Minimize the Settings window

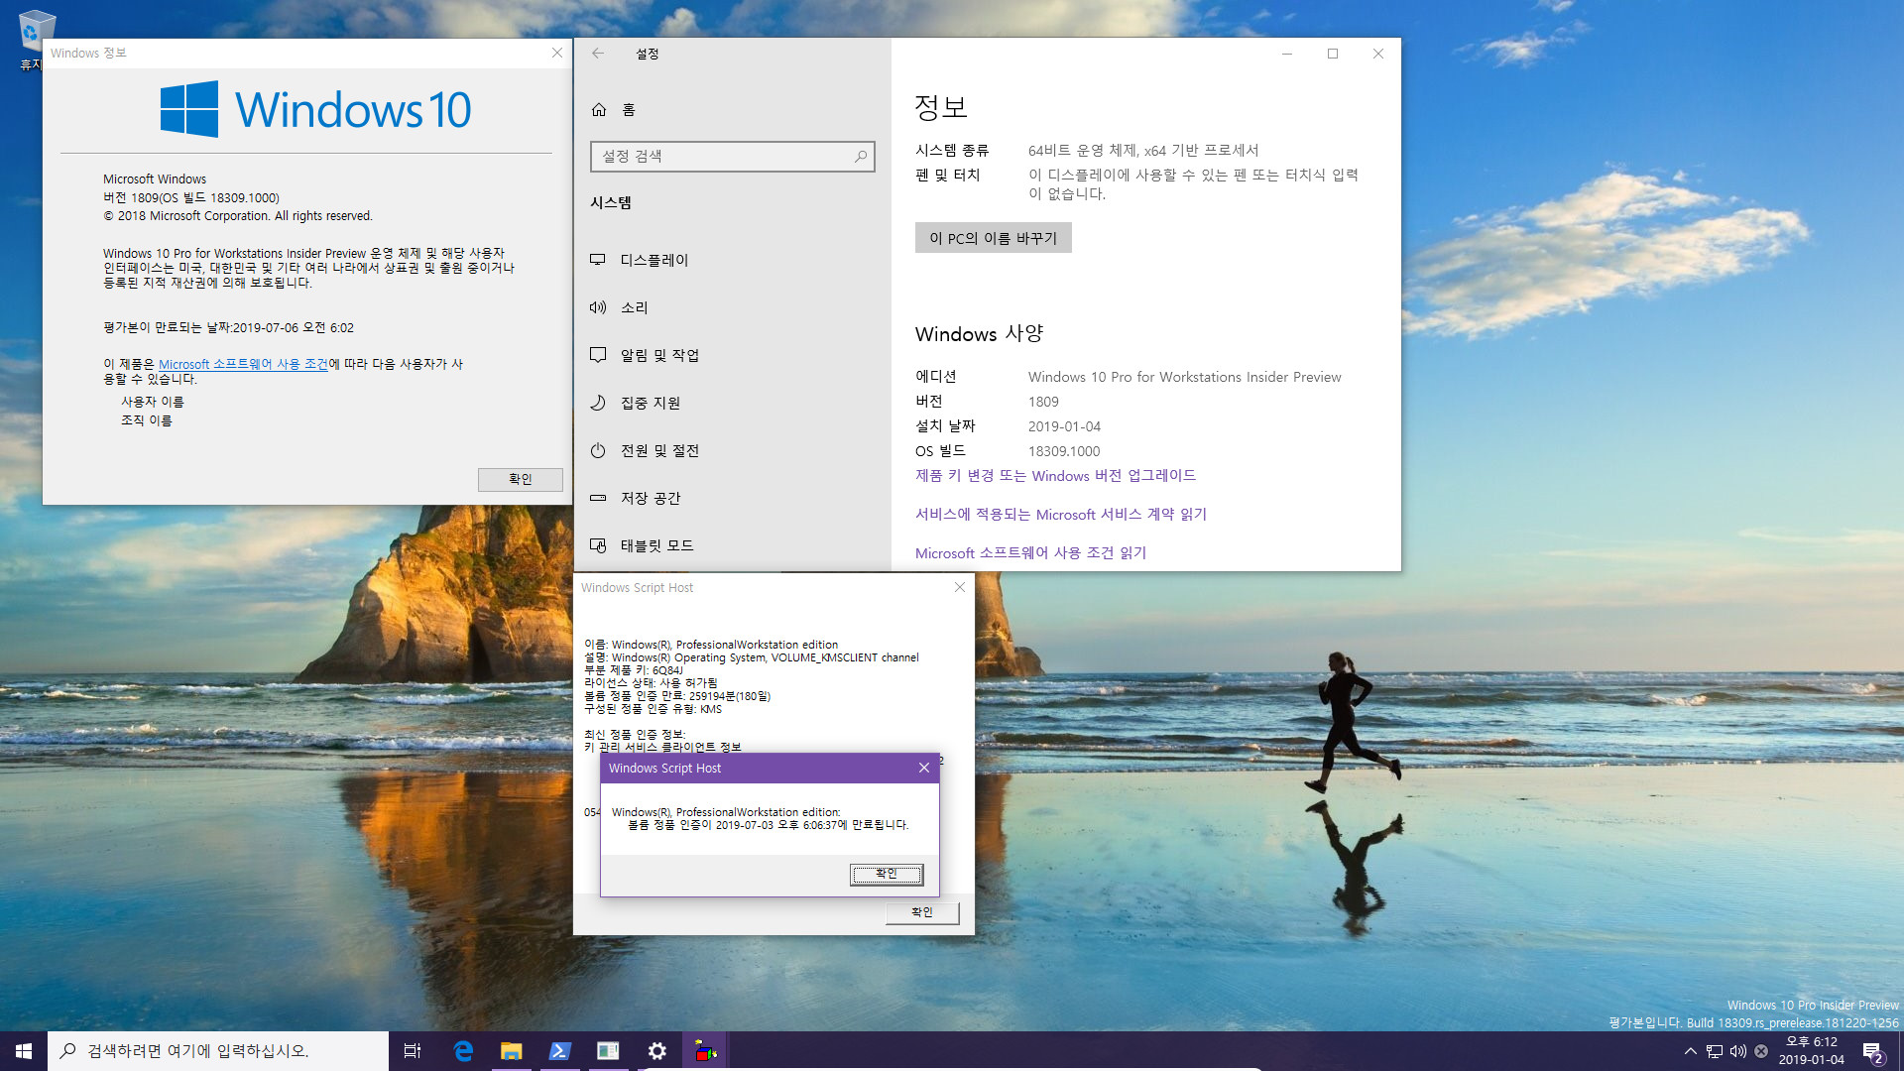1287,54
